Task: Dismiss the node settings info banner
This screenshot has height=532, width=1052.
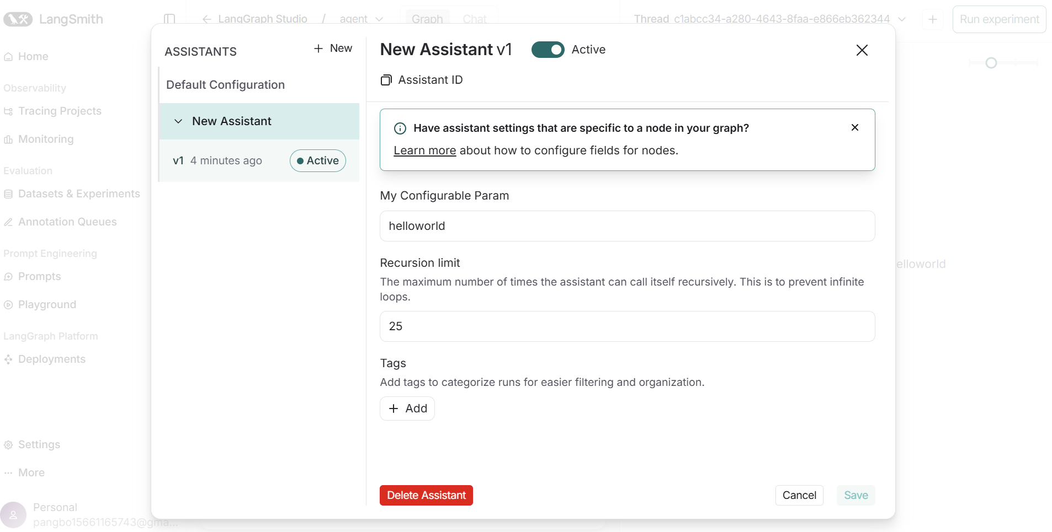Action: tap(855, 127)
